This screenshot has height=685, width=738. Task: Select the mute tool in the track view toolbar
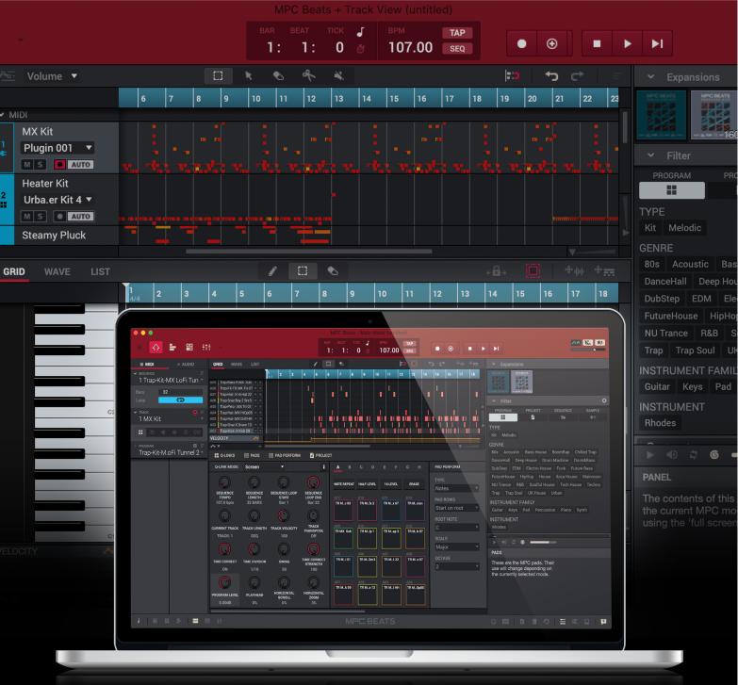tap(338, 75)
